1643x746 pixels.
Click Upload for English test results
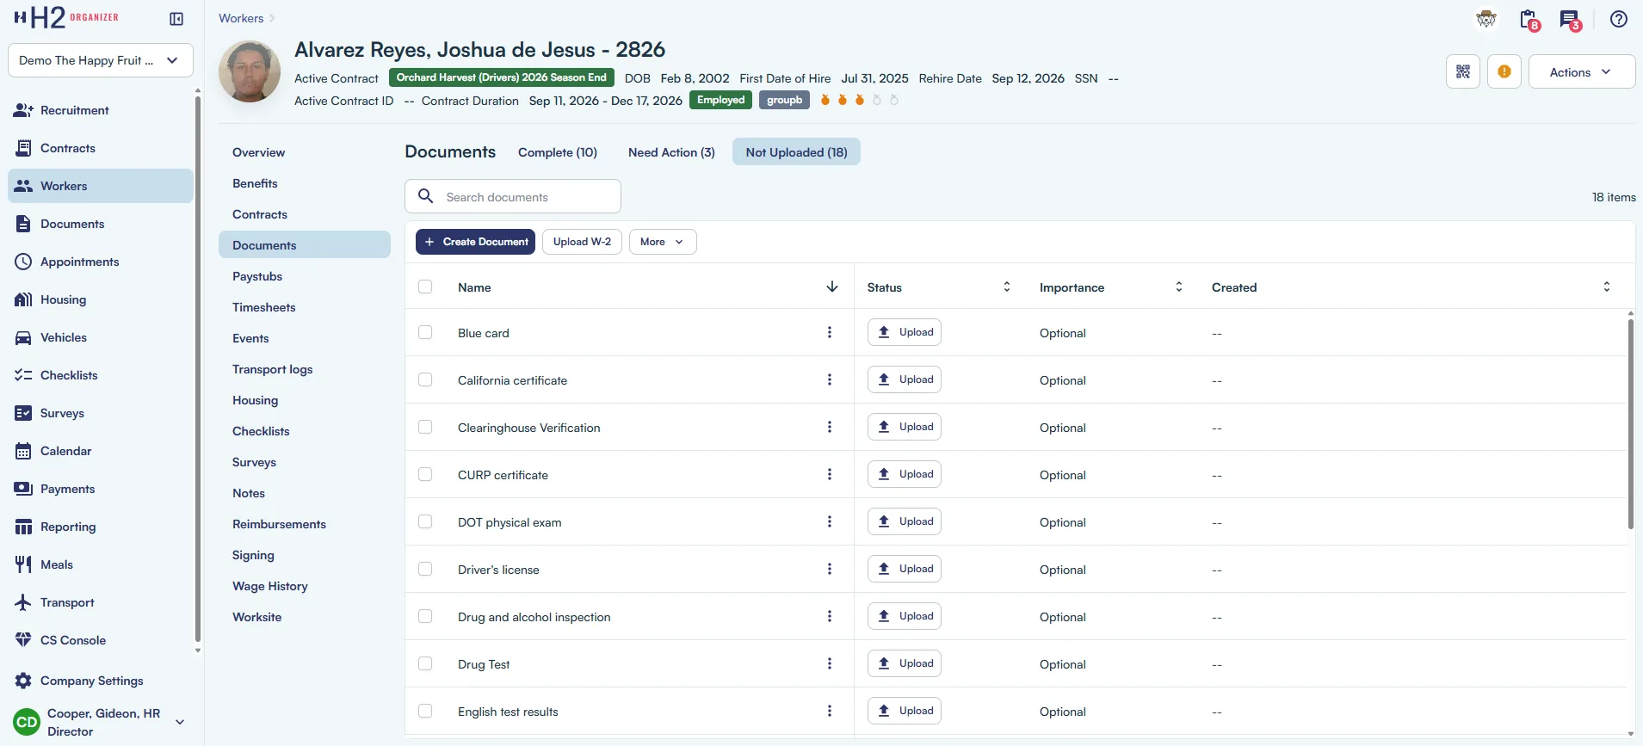click(905, 711)
